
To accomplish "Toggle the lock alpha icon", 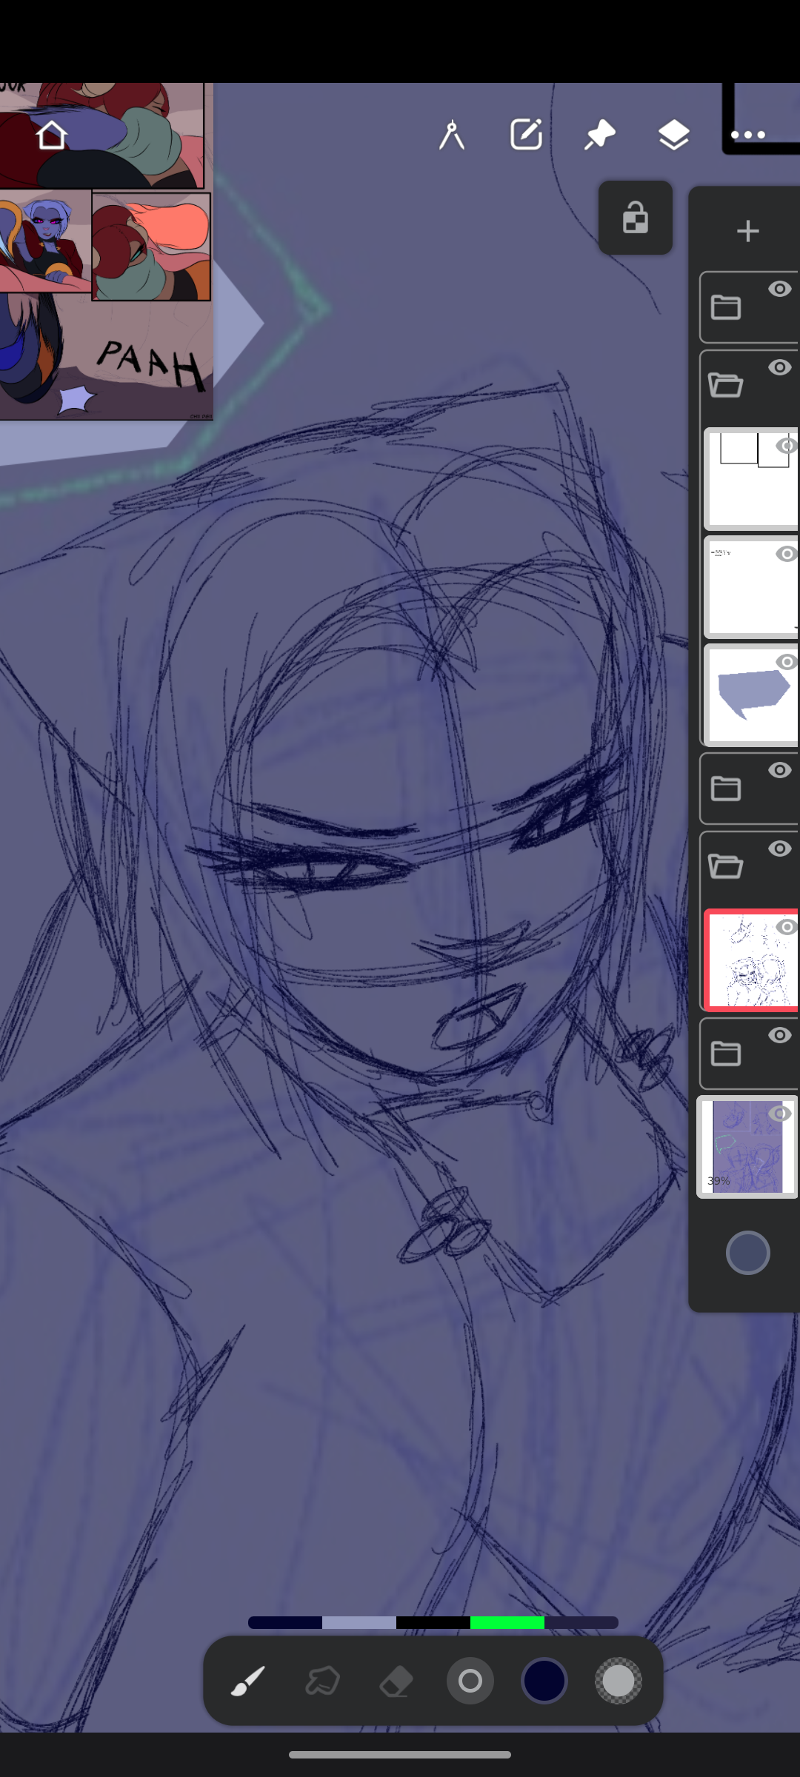I will (x=636, y=218).
